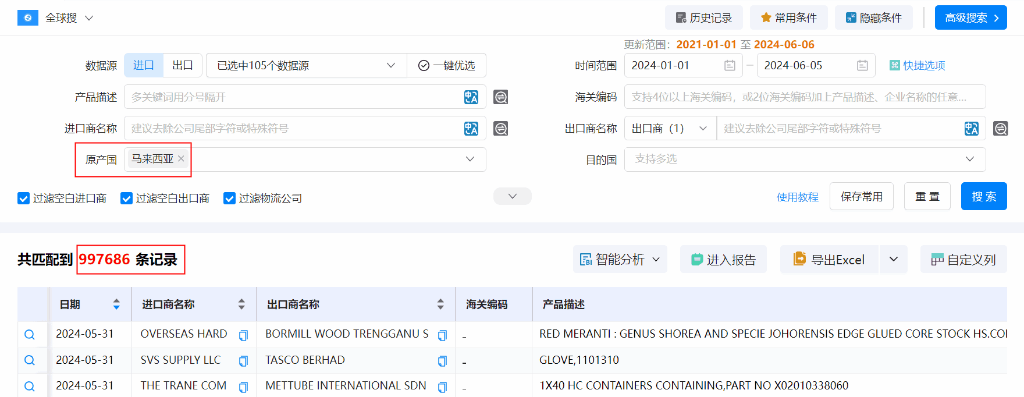Toggle 过滤空白出口商 checkbox
This screenshot has width=1024, height=397.
click(126, 198)
